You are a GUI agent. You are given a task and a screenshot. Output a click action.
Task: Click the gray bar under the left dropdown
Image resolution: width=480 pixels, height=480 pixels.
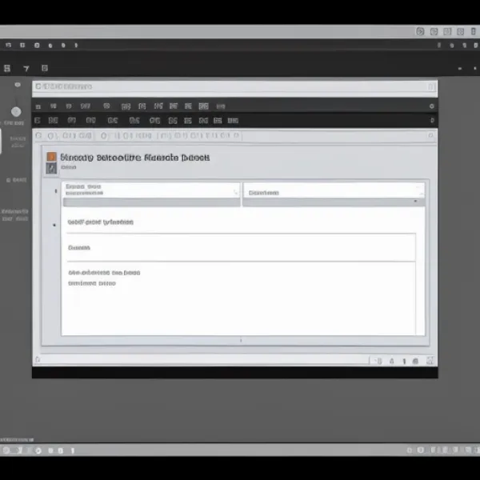click(x=150, y=202)
